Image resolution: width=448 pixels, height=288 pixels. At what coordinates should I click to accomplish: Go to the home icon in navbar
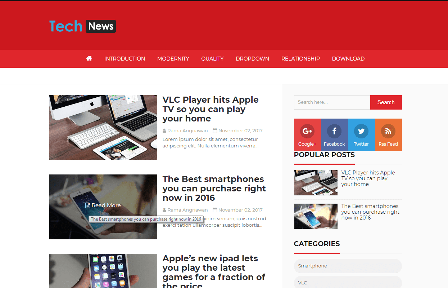[89, 58]
